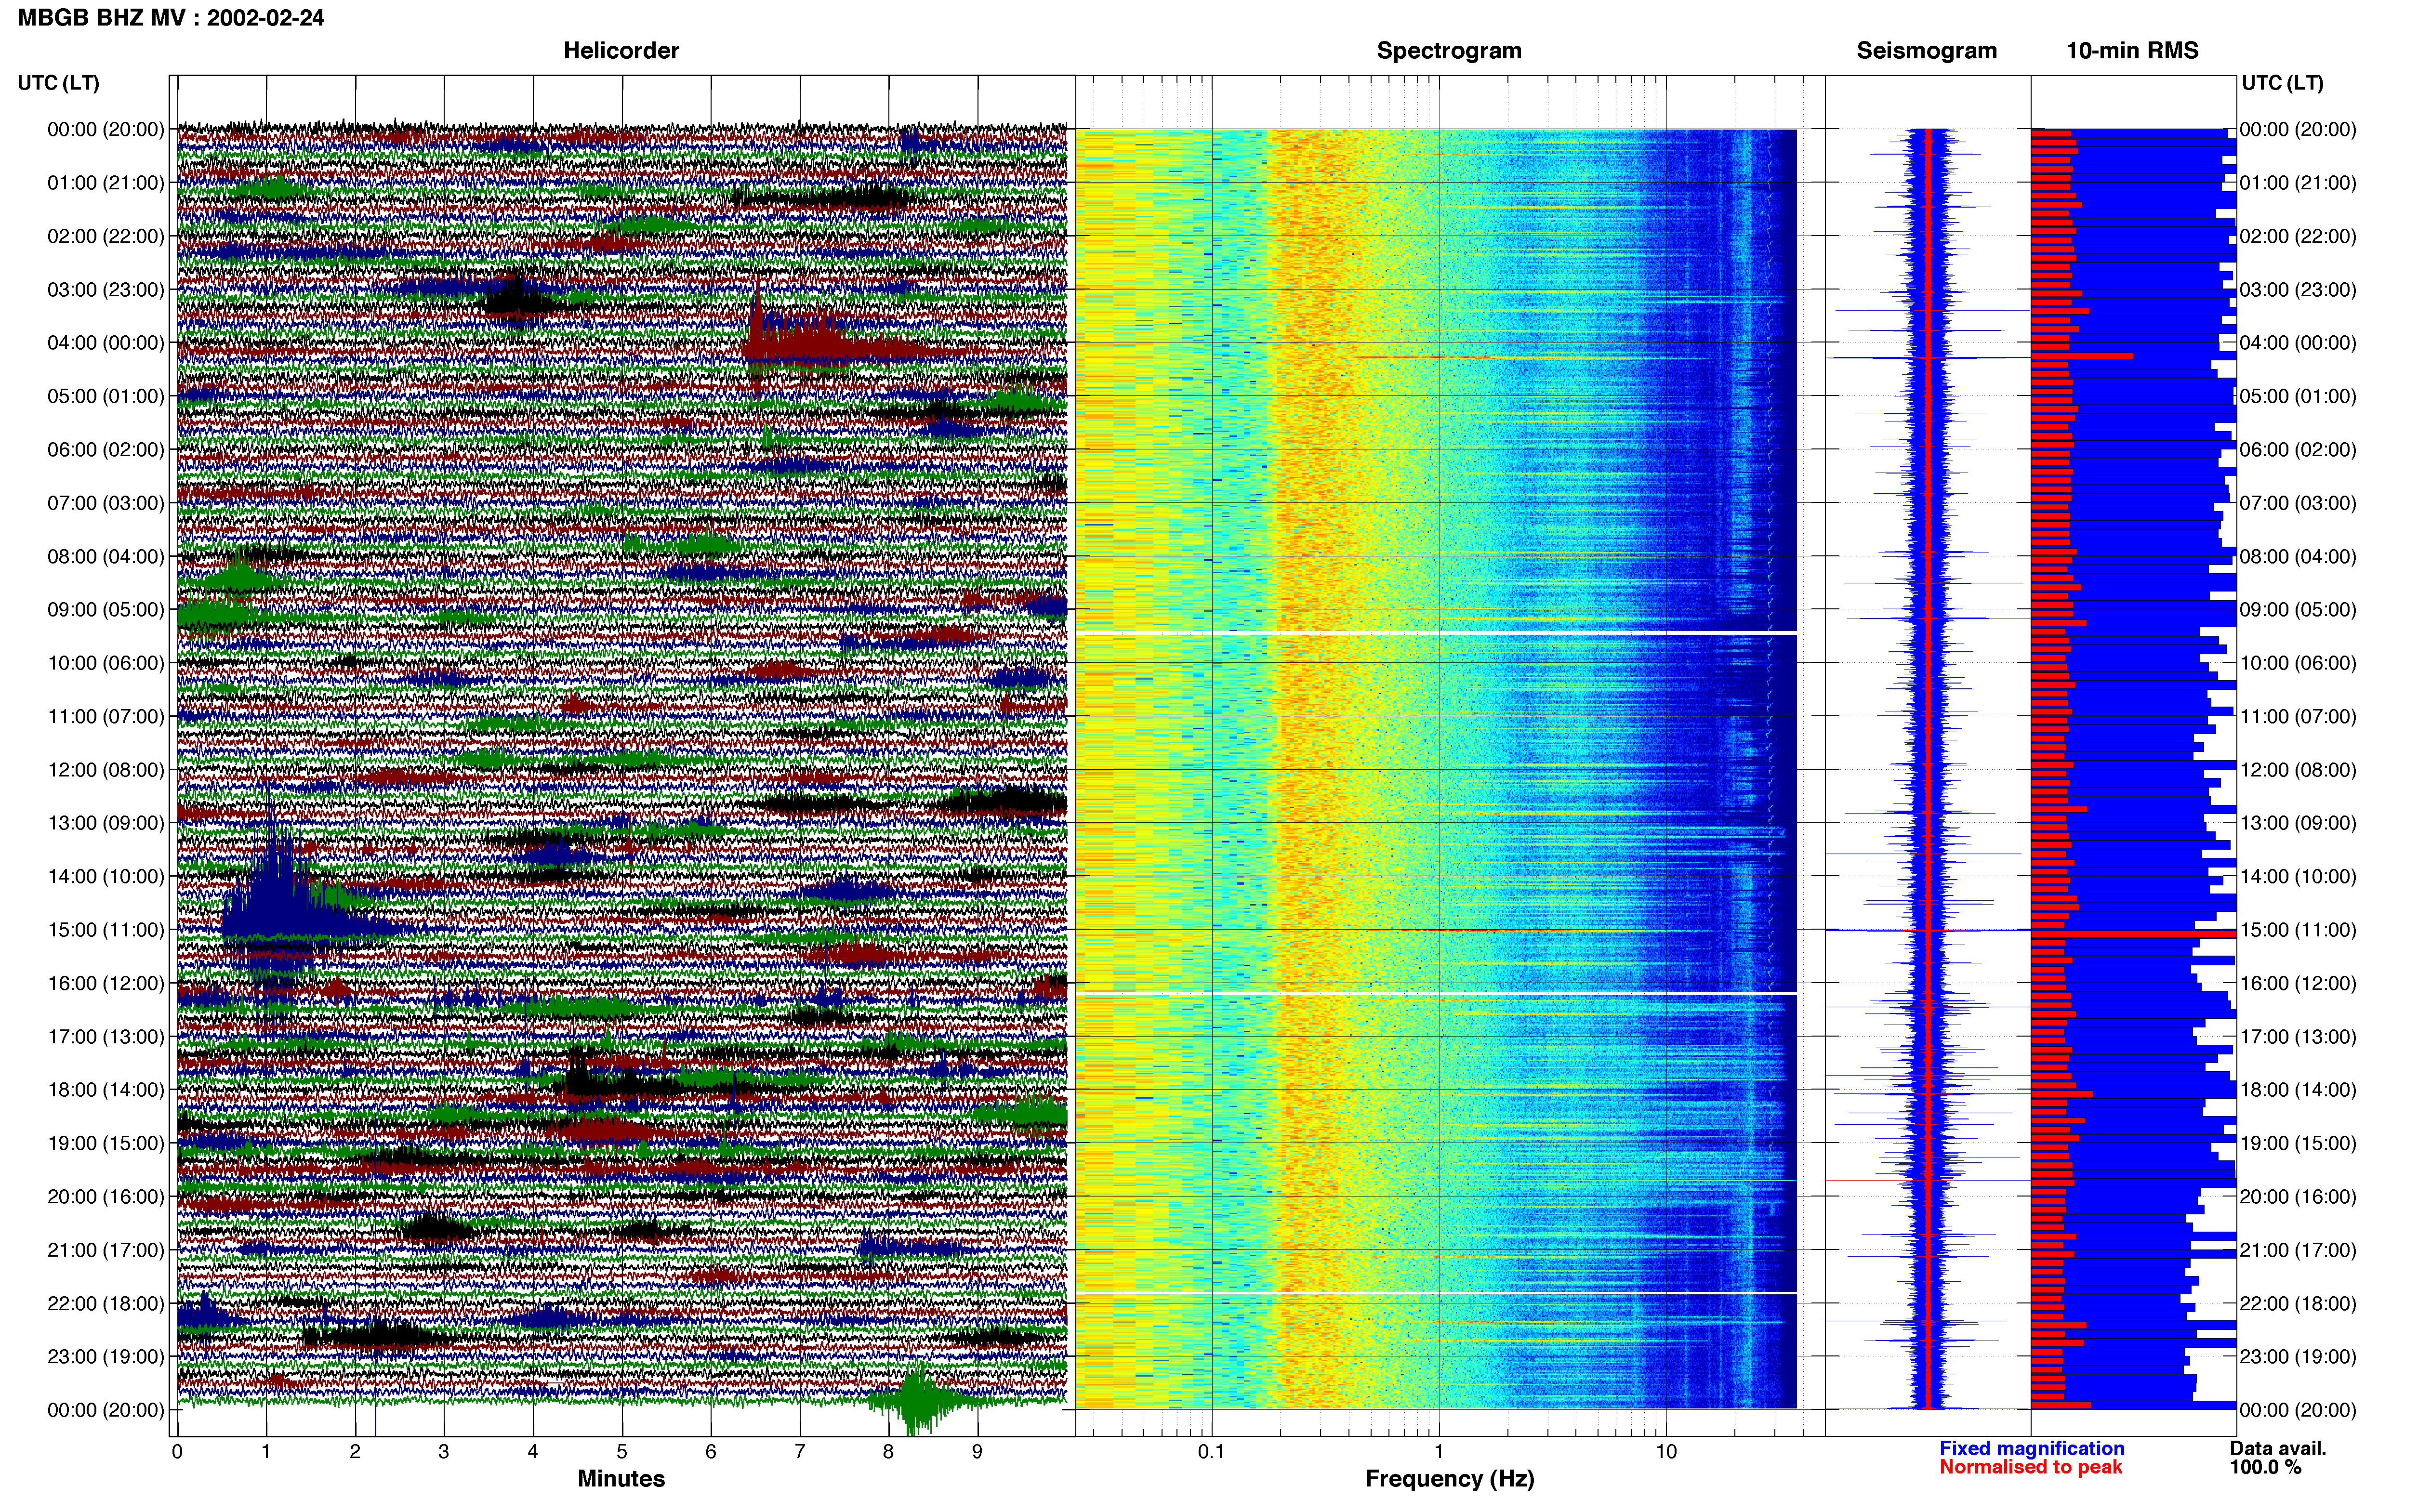Click the '100.0 %' data availability value
This screenshot has width=2418, height=1512.
pos(2265,1467)
